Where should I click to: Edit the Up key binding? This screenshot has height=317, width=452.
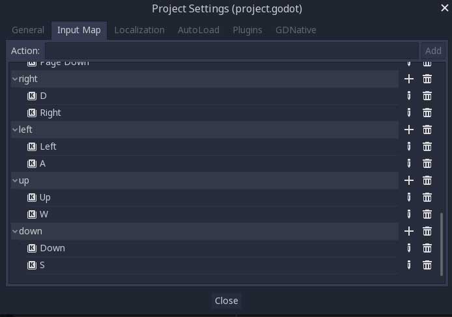click(409, 197)
